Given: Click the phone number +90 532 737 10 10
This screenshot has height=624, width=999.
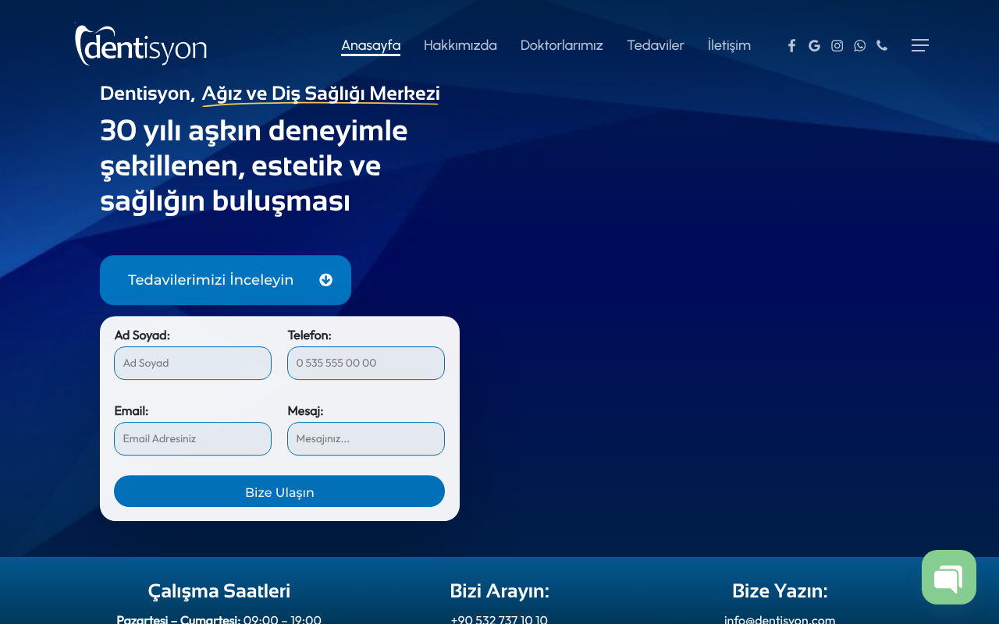Looking at the screenshot, I should pyautogui.click(x=499, y=619).
